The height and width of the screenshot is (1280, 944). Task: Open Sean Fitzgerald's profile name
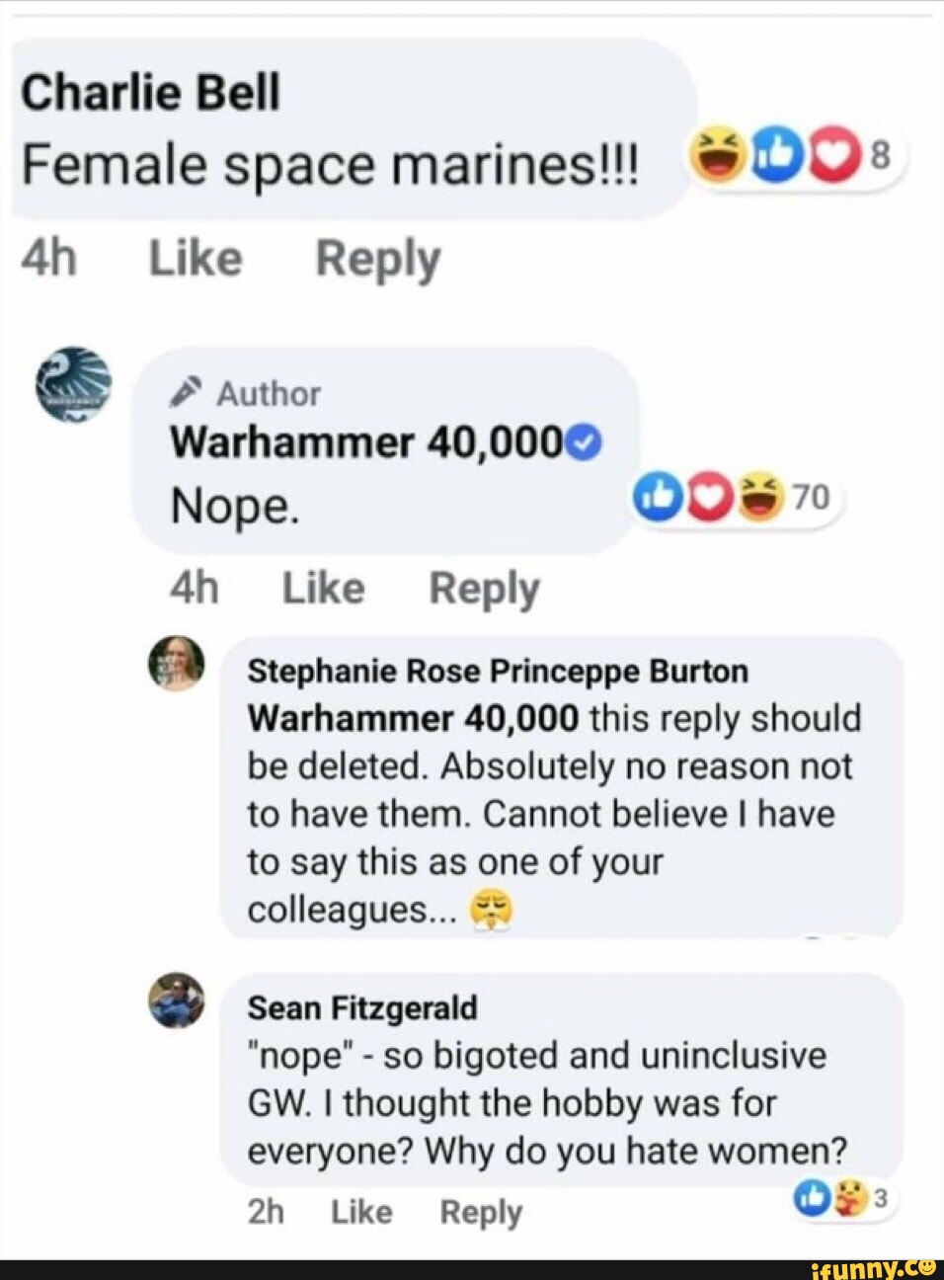[x=362, y=1008]
